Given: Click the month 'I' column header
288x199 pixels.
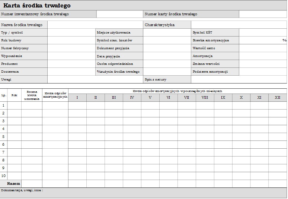Looking at the screenshot, I should coord(77,98).
